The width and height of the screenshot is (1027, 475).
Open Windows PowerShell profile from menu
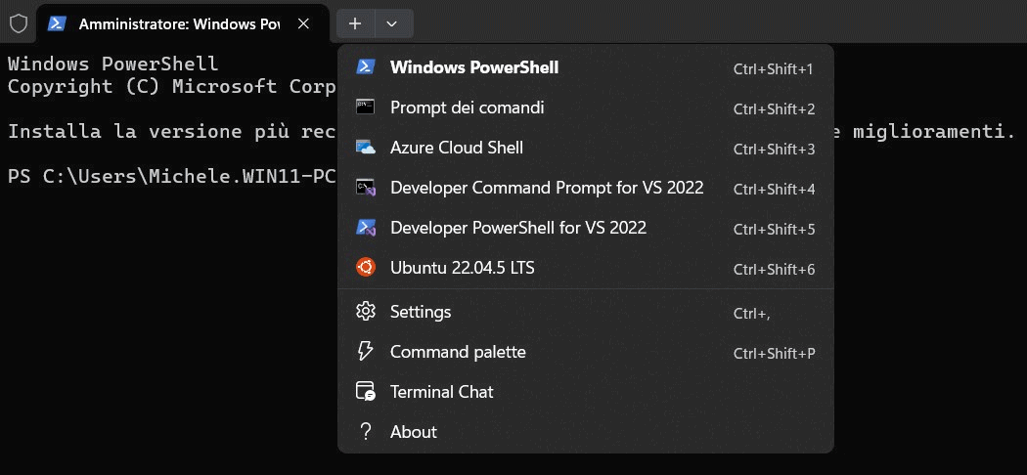click(586, 67)
